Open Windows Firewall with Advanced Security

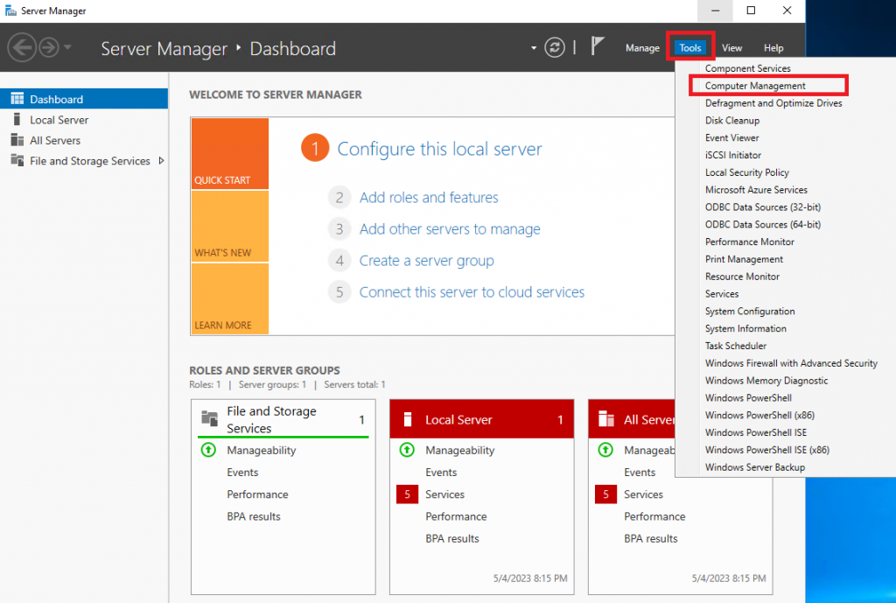tap(791, 363)
